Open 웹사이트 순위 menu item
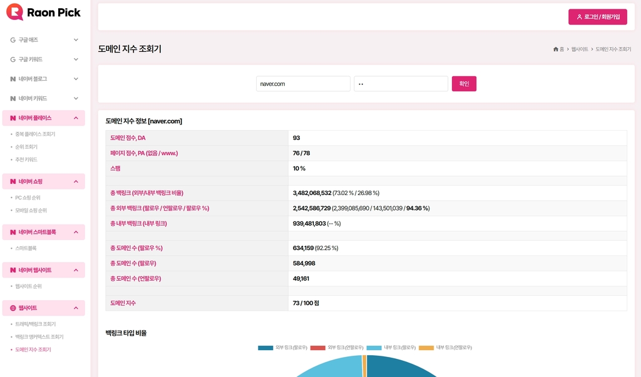 (x=29, y=286)
